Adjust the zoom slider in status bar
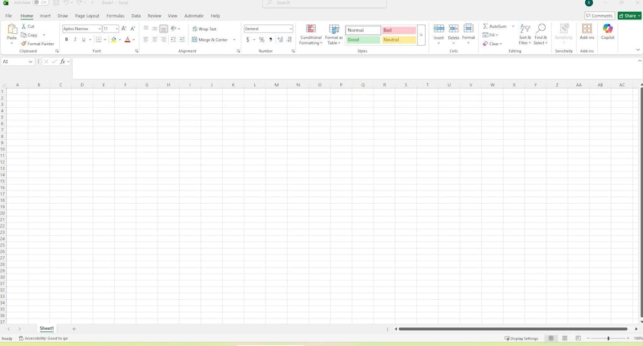This screenshot has height=346, width=643. tap(608, 338)
